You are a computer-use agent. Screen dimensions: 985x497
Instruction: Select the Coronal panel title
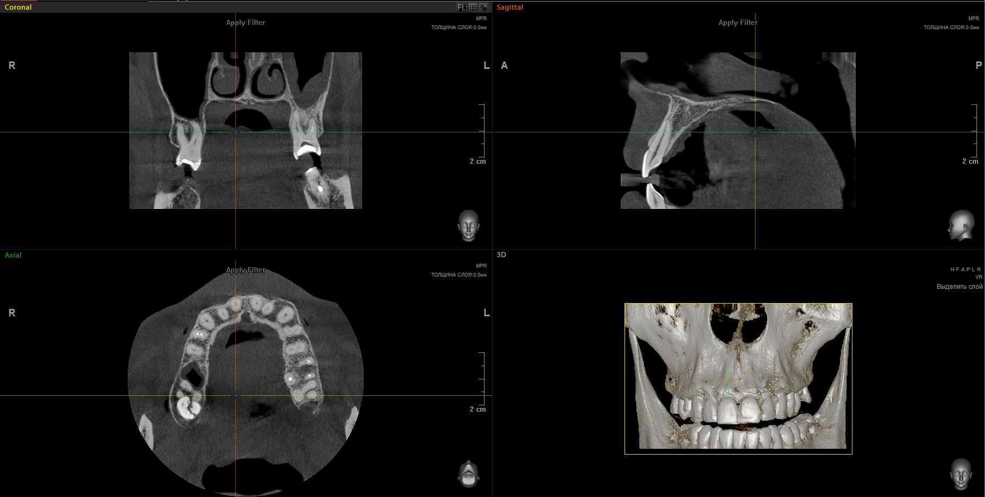(x=18, y=7)
